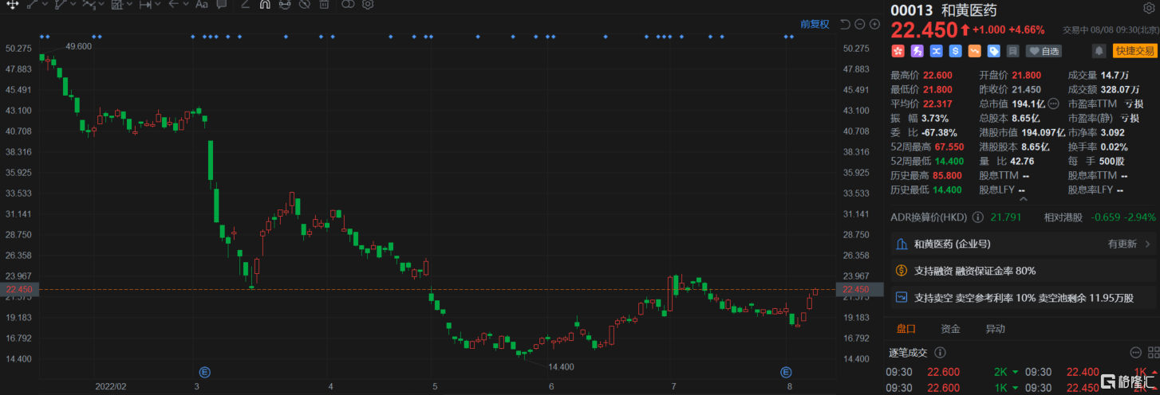Toggle lock drawings tool
1160x395 pixels.
(285, 4)
